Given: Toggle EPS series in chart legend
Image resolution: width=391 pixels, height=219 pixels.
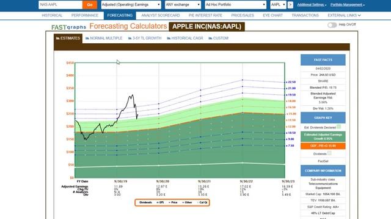Looking at the screenshot, I should (160, 203).
